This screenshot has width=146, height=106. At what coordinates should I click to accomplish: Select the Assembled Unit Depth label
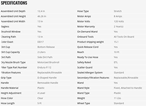pos(13,11)
